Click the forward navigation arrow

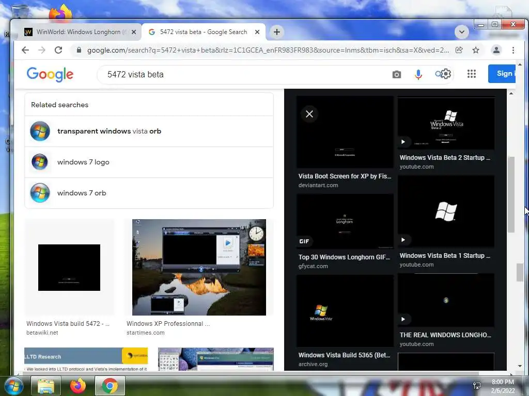point(42,50)
